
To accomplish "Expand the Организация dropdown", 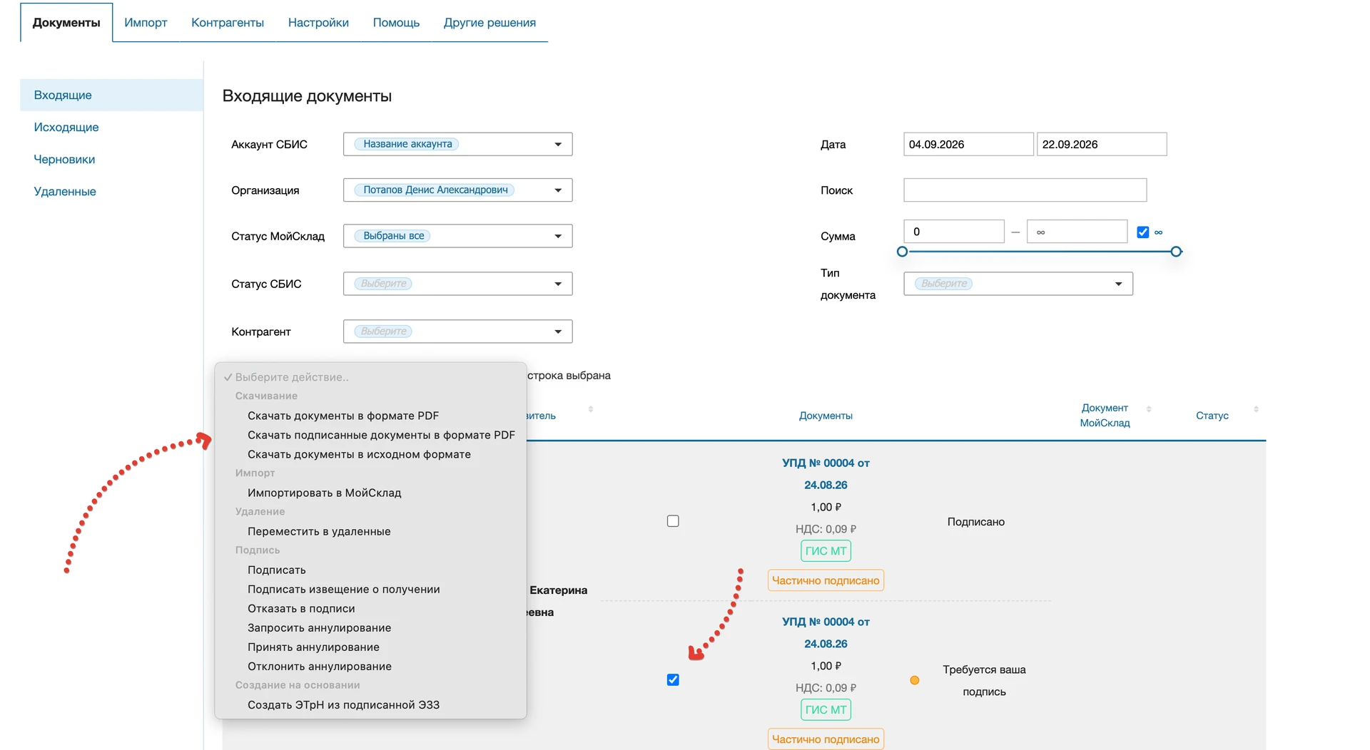I will coord(457,190).
